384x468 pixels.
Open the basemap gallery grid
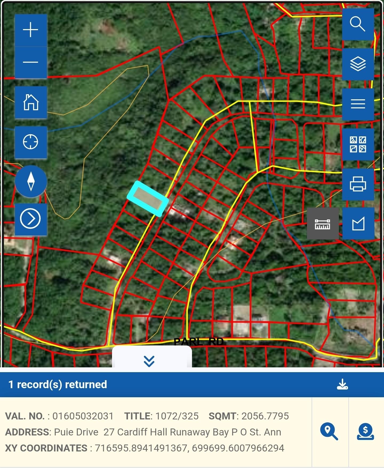pyautogui.click(x=358, y=144)
